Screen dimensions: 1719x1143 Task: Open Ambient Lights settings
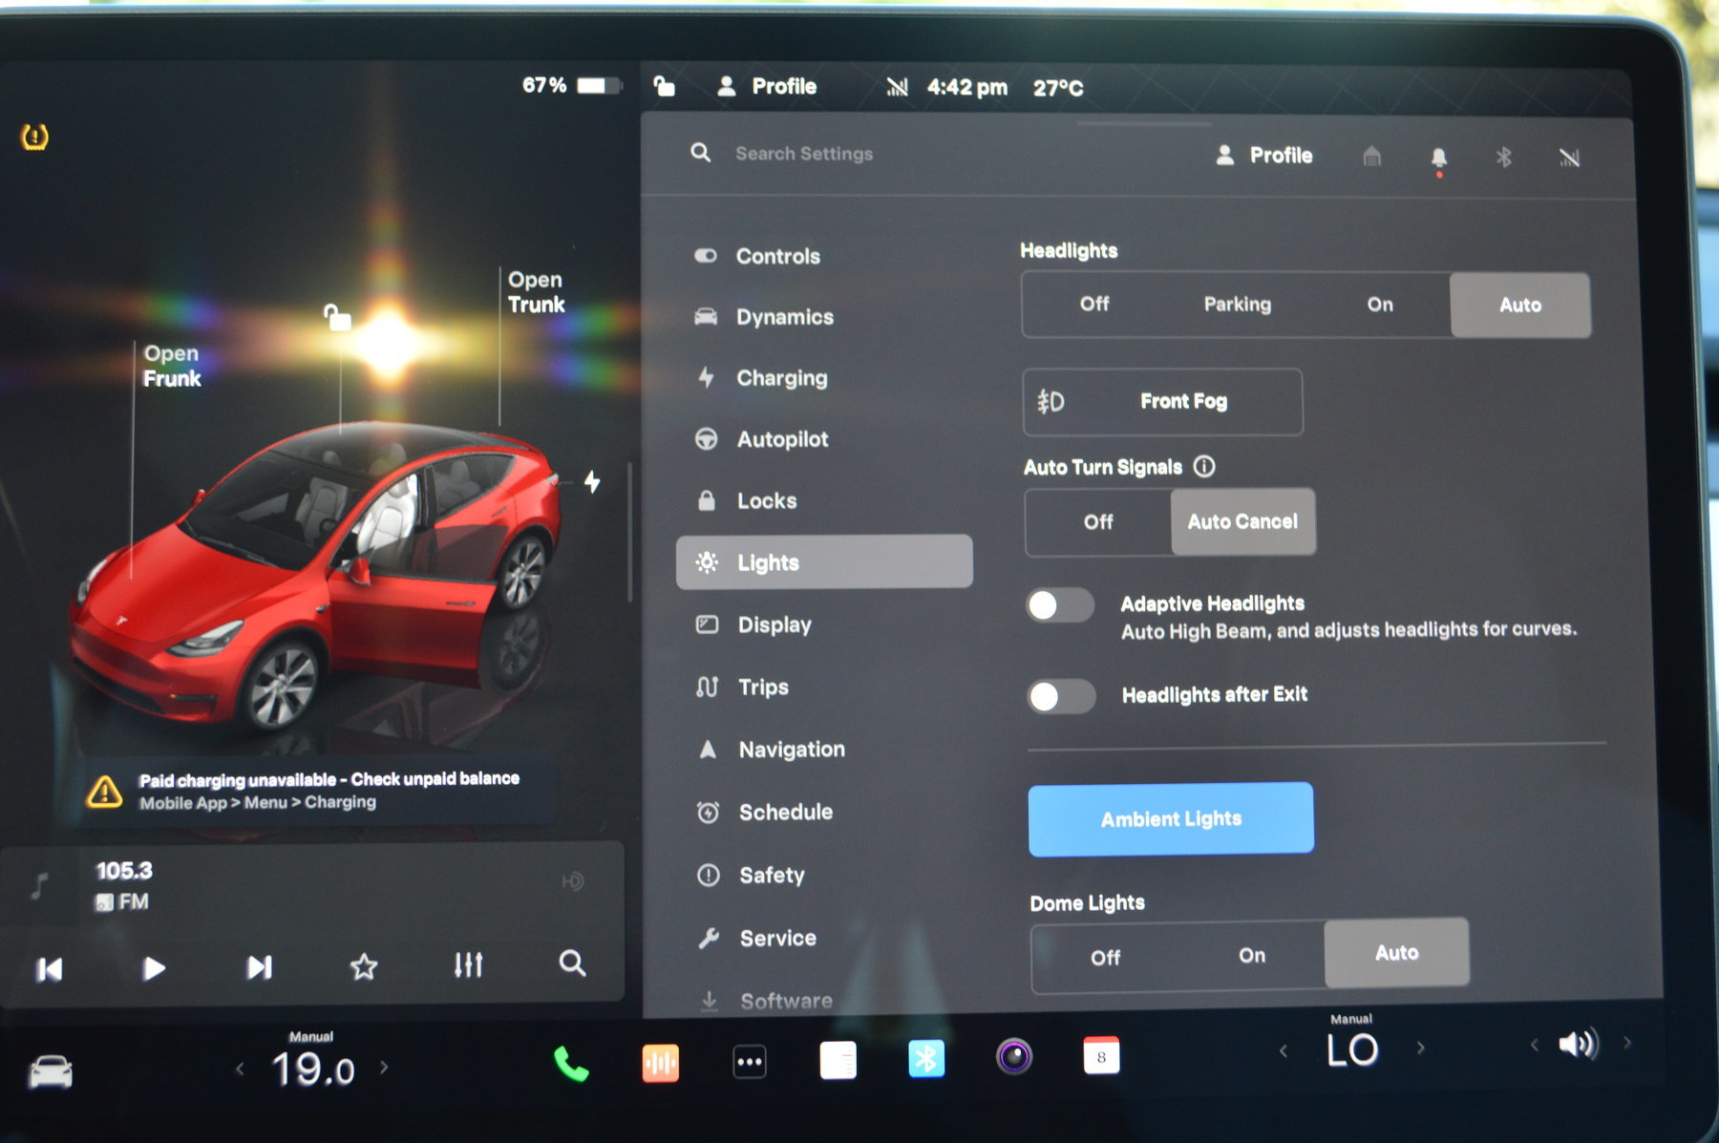point(1171,819)
